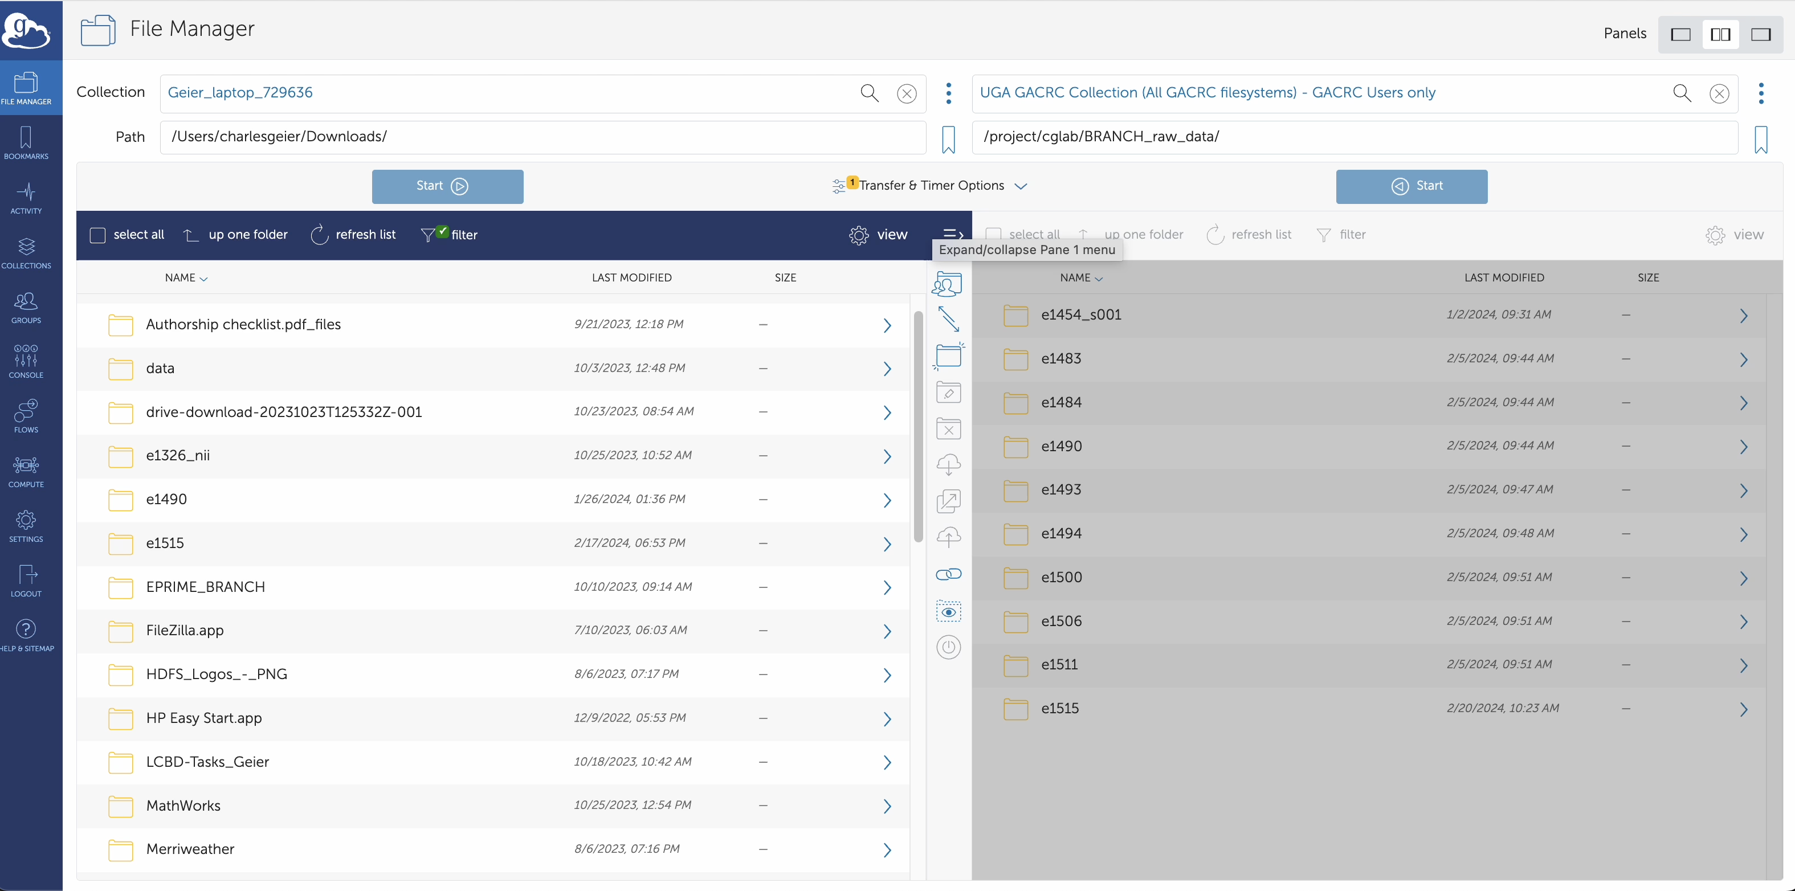The width and height of the screenshot is (1795, 891).
Task: Click the left Start transfer button
Action: (447, 187)
